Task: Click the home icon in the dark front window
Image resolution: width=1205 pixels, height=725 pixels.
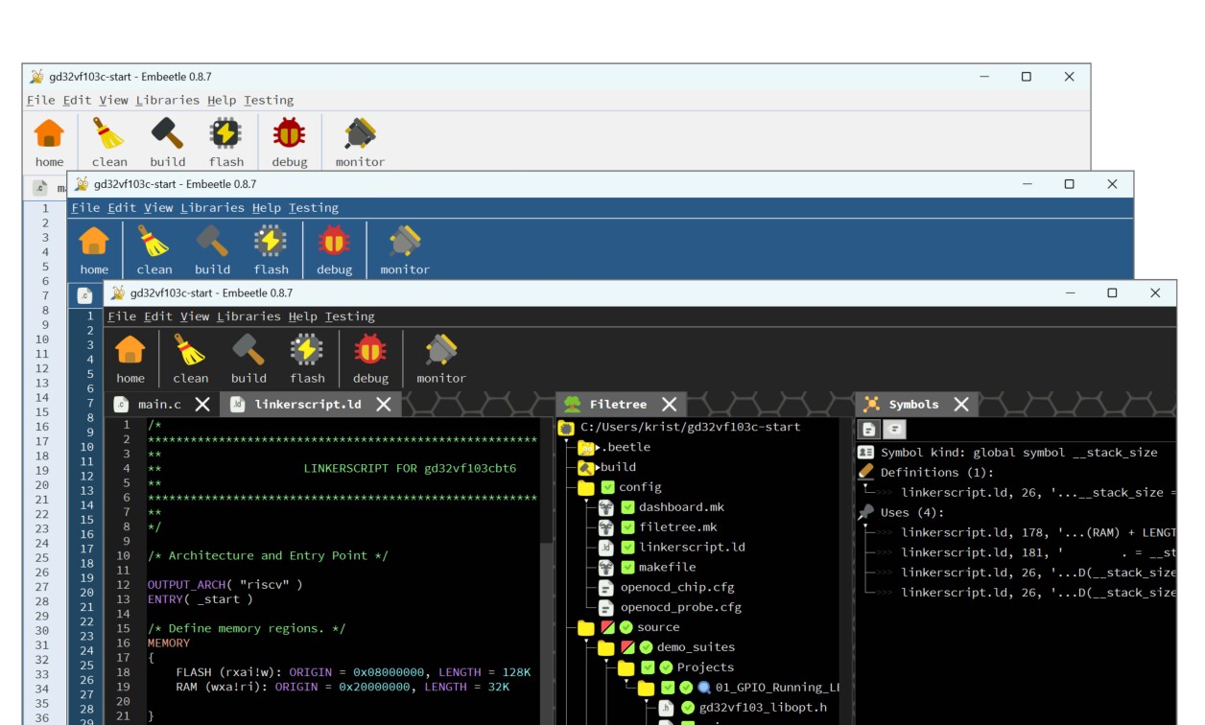Action: pyautogui.click(x=130, y=350)
